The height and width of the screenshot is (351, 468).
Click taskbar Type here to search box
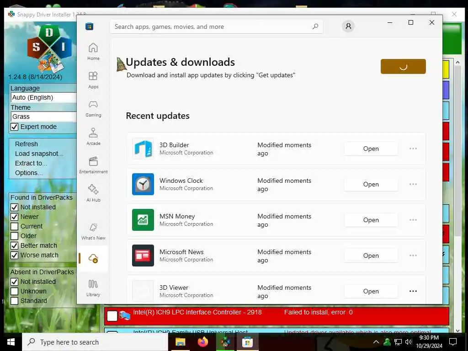pos(95,342)
